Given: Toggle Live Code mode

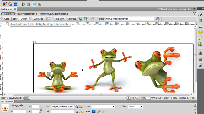Looking at the screenshot, I should click(38, 19).
